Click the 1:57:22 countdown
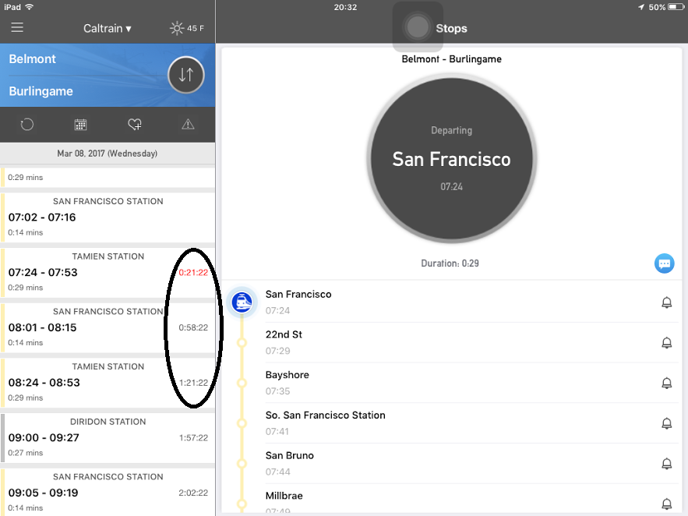 (193, 438)
